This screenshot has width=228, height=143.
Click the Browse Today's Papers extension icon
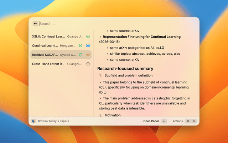(x=33, y=121)
